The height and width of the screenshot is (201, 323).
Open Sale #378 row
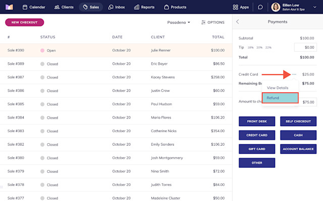(x=116, y=184)
